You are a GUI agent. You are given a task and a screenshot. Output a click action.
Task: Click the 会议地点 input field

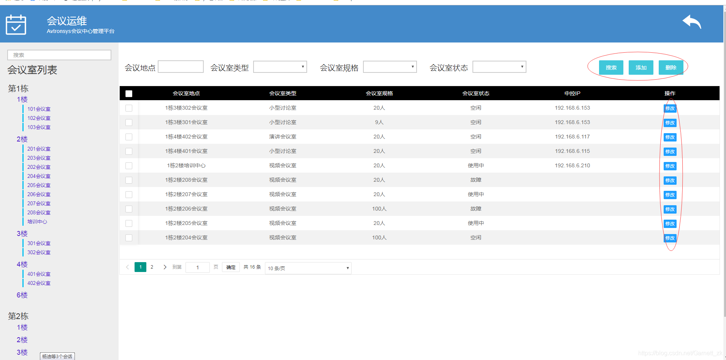pyautogui.click(x=181, y=67)
